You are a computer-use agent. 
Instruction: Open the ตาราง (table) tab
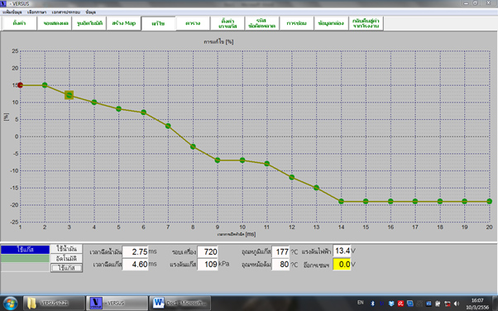(193, 23)
